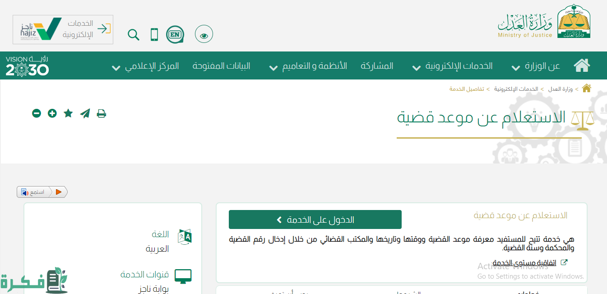Viewport: 607px width, 294px height.
Task: Click the home icon in navigation bar
Action: 582,66
